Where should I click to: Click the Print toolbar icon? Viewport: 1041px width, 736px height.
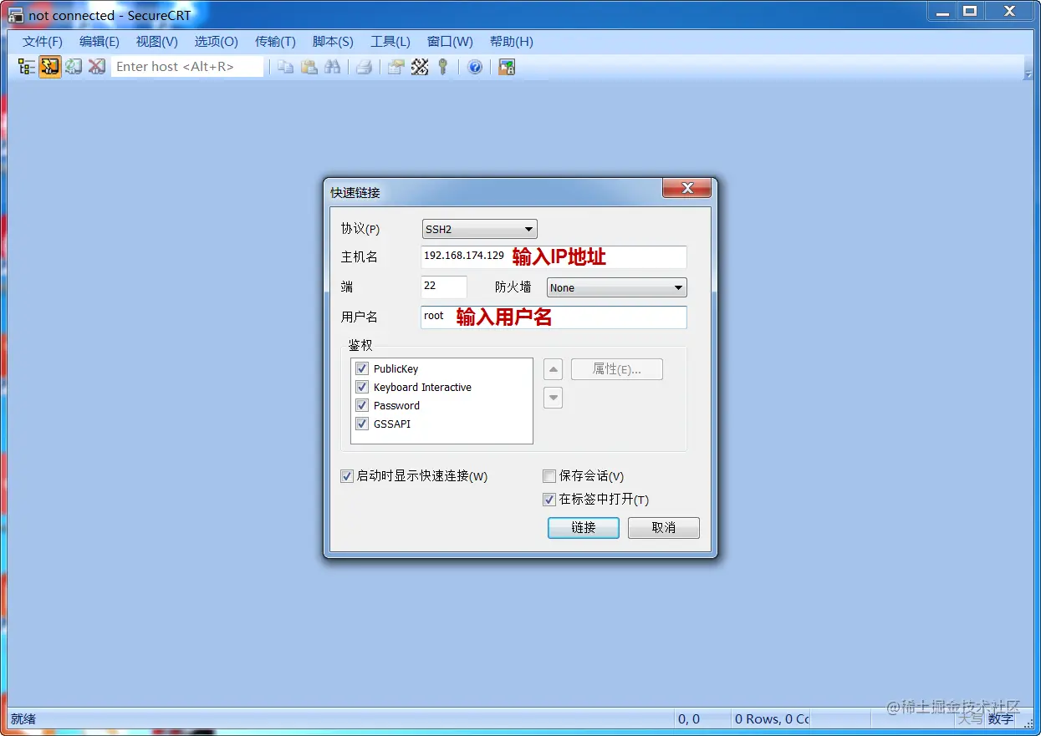(x=364, y=67)
